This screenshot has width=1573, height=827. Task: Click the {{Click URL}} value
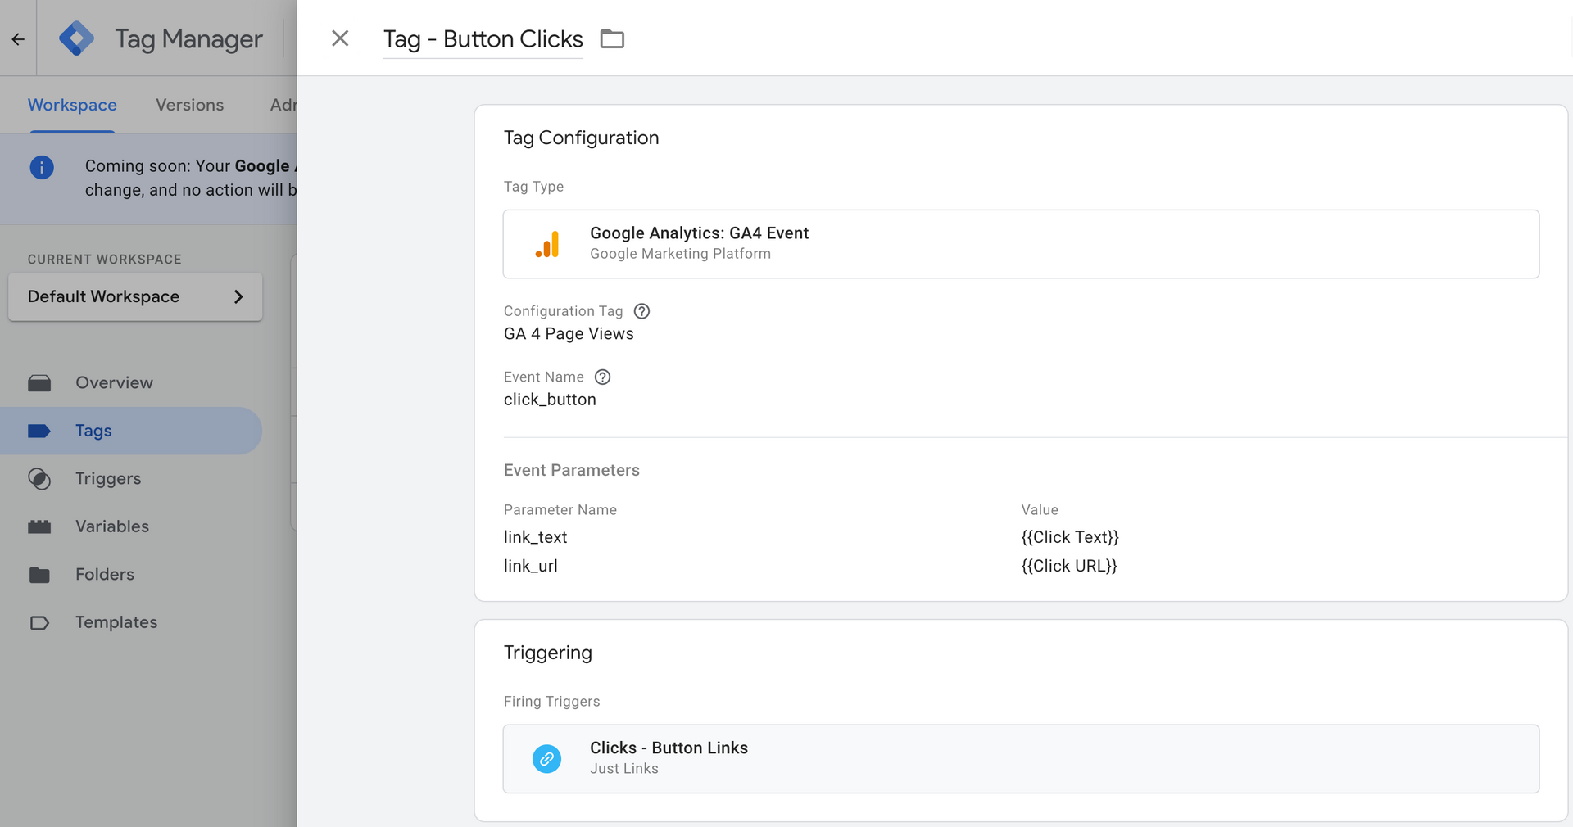[x=1069, y=566]
